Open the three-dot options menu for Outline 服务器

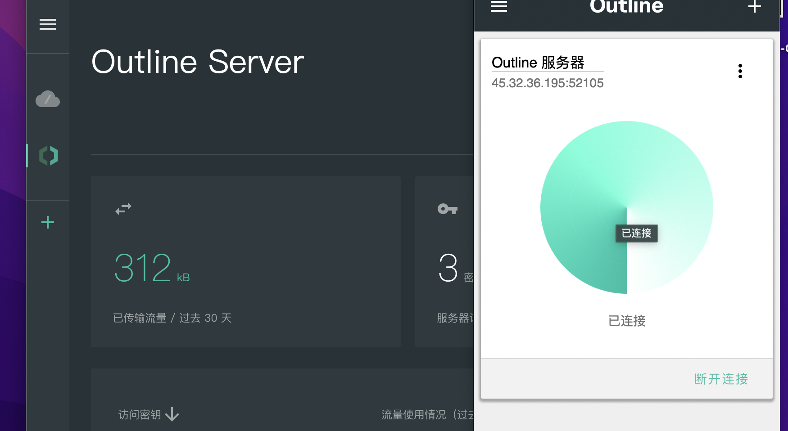tap(740, 71)
